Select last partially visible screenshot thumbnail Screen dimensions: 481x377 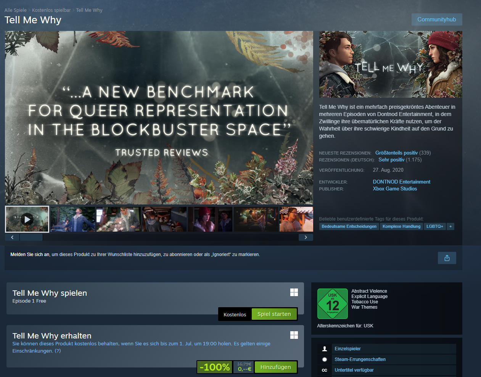tap(296, 219)
